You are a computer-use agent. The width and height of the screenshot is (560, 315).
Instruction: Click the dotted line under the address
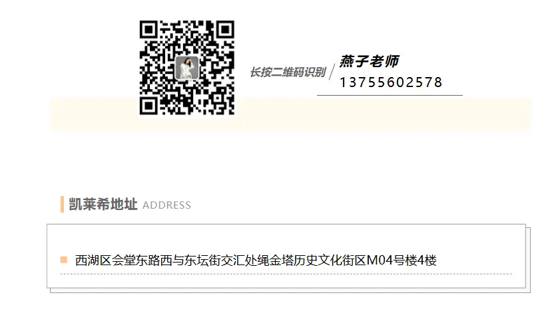click(286, 274)
